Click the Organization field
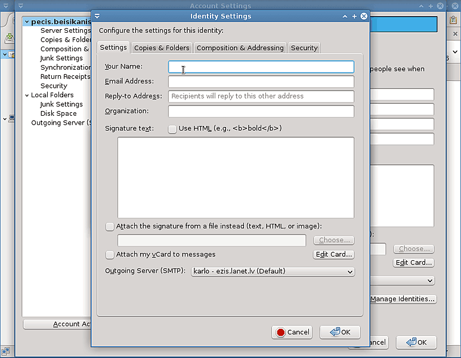 coord(261,111)
